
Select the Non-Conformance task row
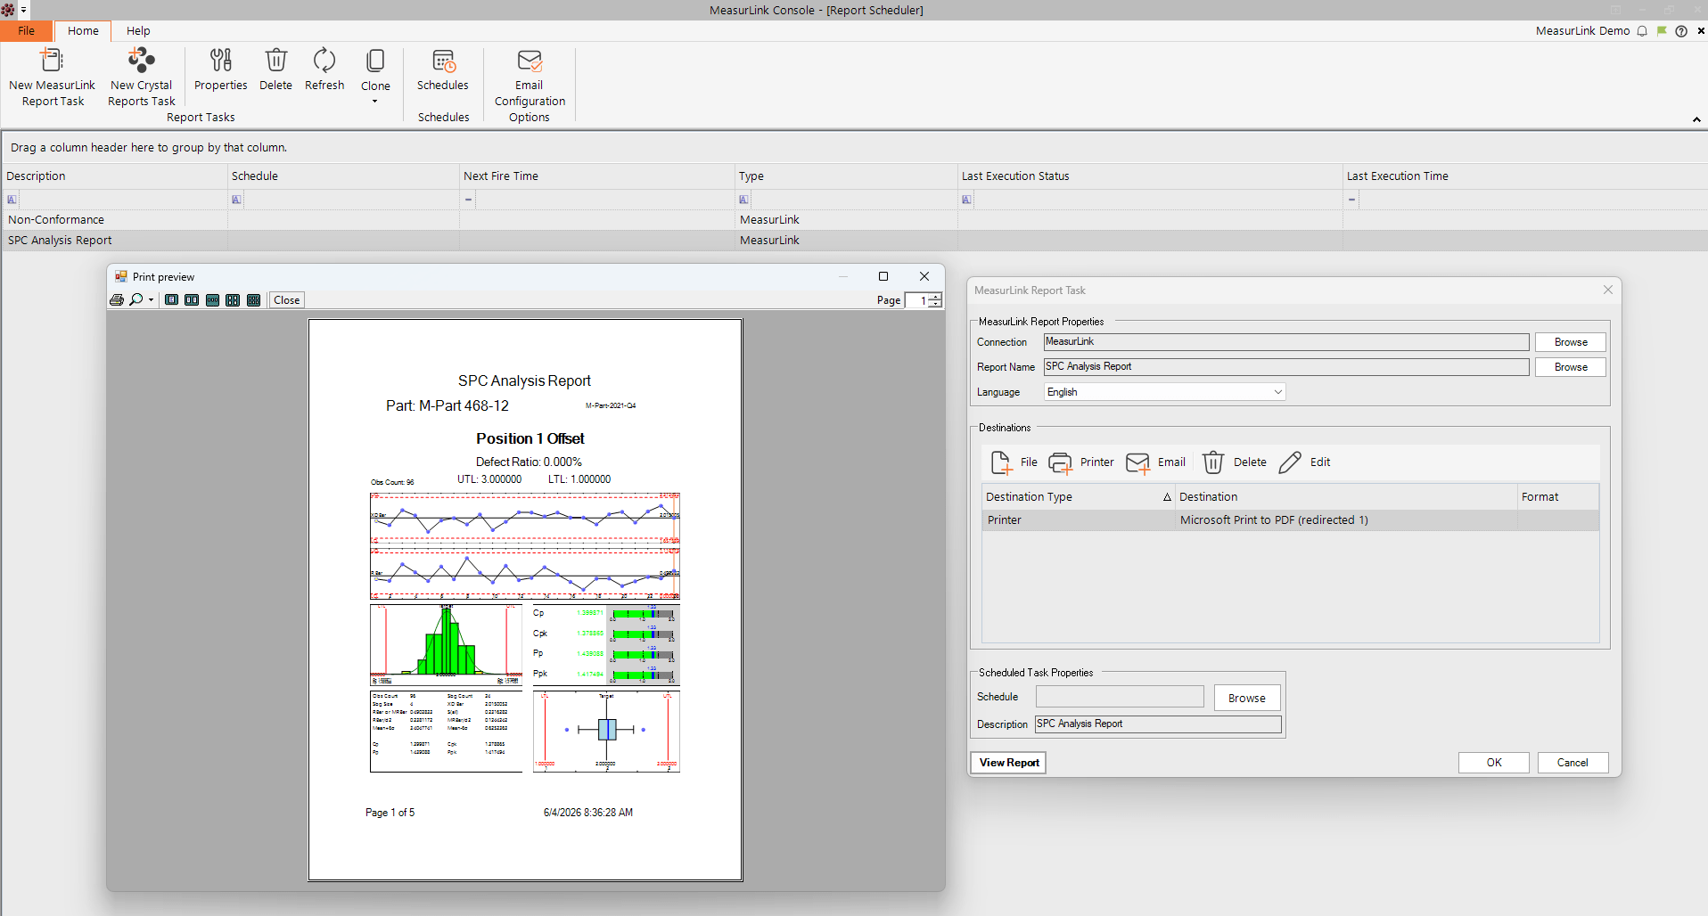click(854, 220)
